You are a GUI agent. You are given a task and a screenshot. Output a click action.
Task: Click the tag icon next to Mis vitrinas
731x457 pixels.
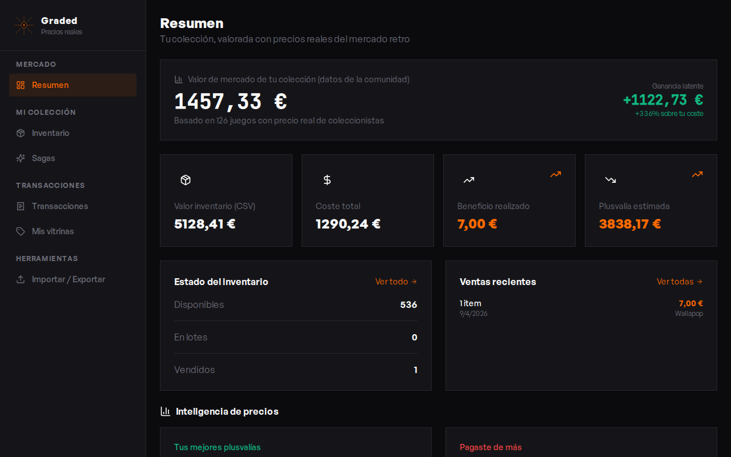click(x=19, y=231)
